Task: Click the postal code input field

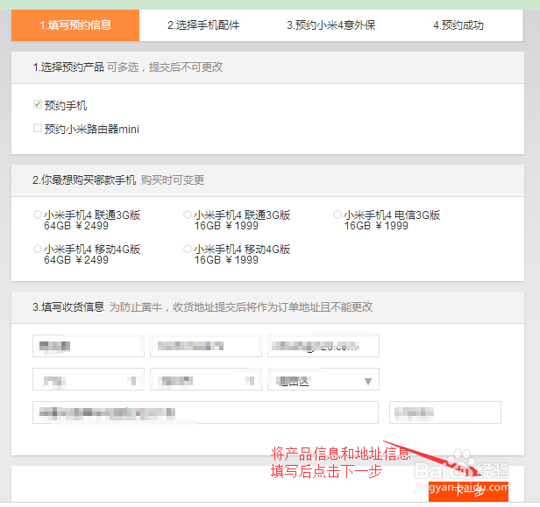Action: pyautogui.click(x=445, y=412)
